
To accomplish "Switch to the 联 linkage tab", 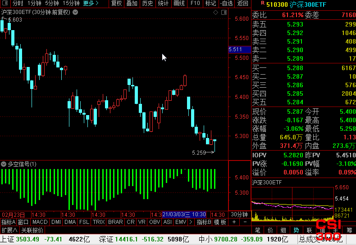I will [309, 230].
